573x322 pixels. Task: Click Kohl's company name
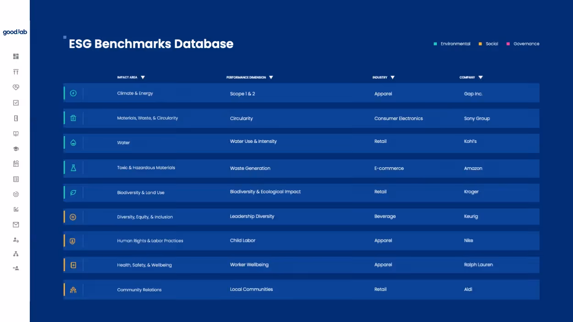click(x=470, y=142)
